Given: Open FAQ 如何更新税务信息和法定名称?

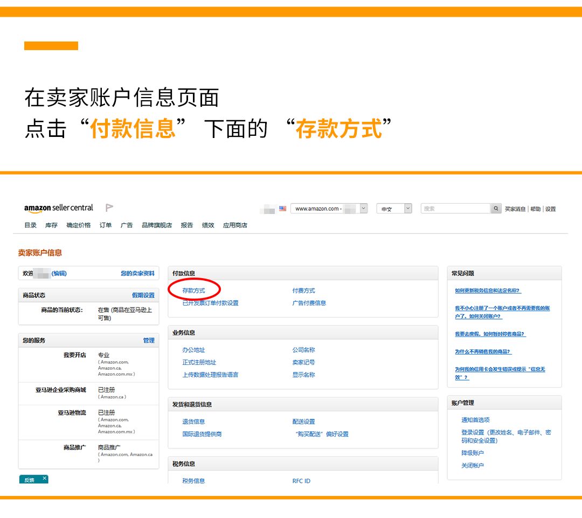Looking at the screenshot, I should (x=488, y=291).
